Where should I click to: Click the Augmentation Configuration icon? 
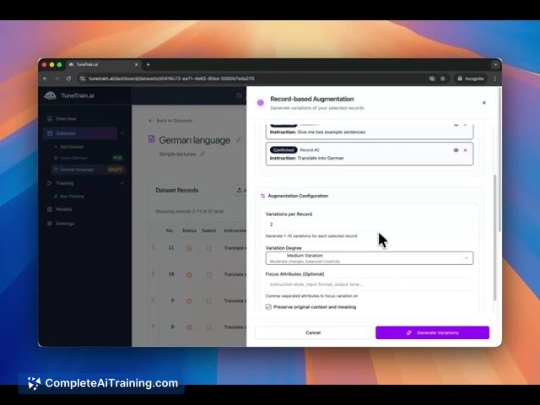262,196
